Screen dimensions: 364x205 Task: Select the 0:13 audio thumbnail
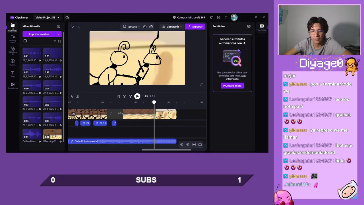pos(32,102)
